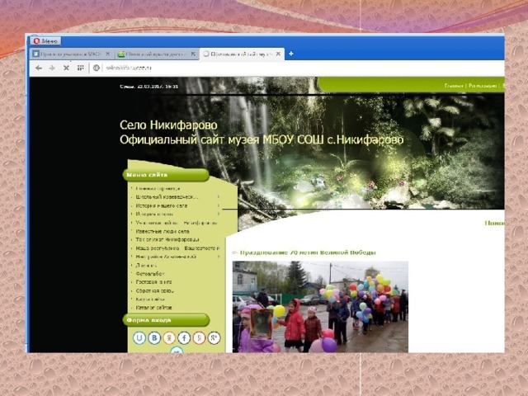
Task: Expand the Школьный краеведческий submenu arrow
Action: coord(219,197)
